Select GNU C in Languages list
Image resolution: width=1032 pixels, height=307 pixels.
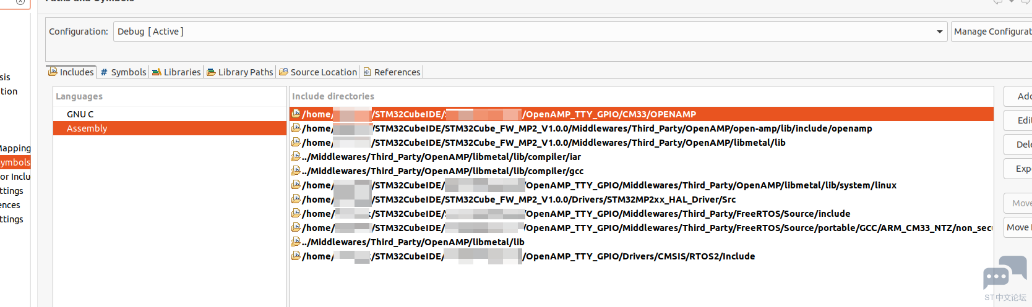[x=170, y=114]
